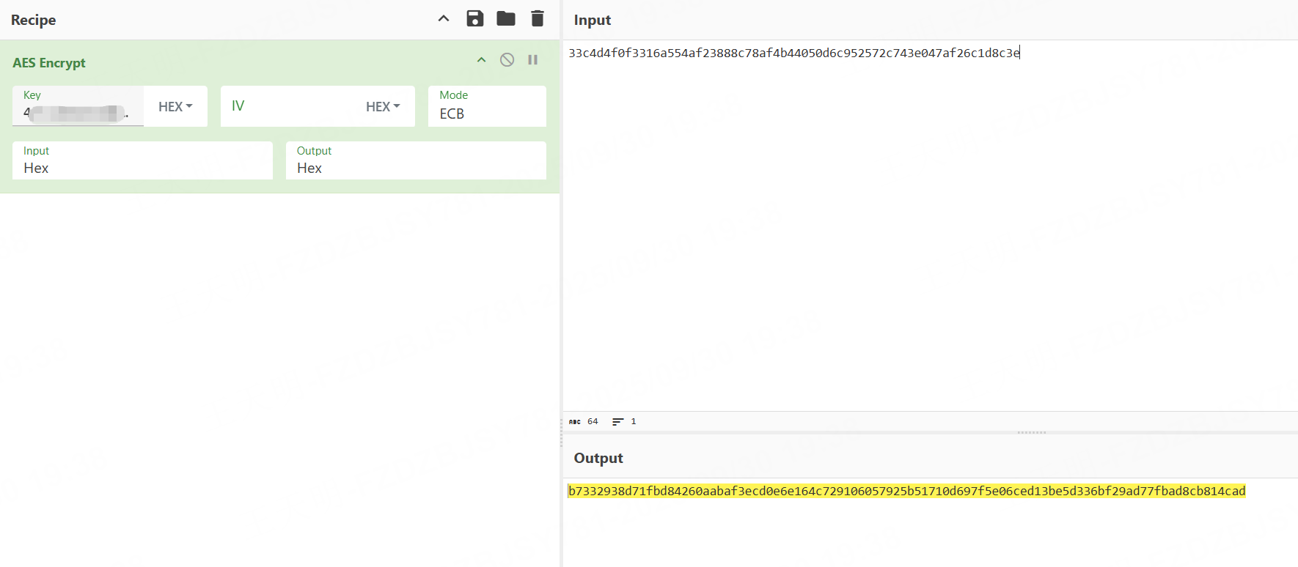Viewport: 1298px width, 567px height.
Task: Click the line count indicator icon
Action: click(617, 421)
